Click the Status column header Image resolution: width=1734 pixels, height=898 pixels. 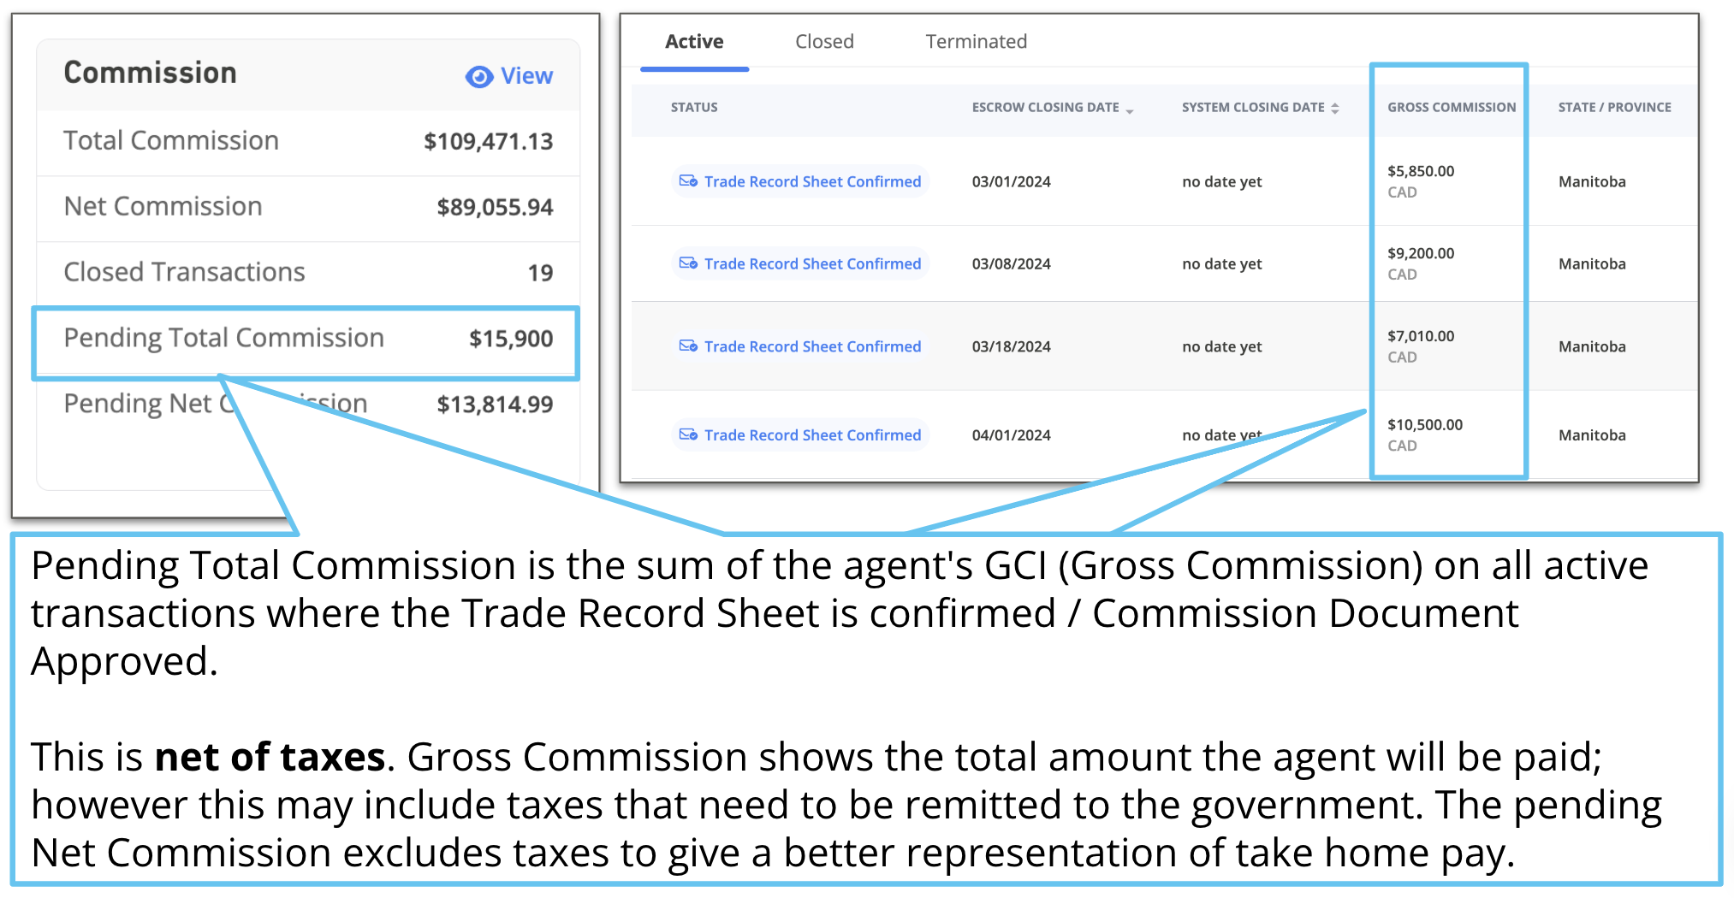click(693, 107)
